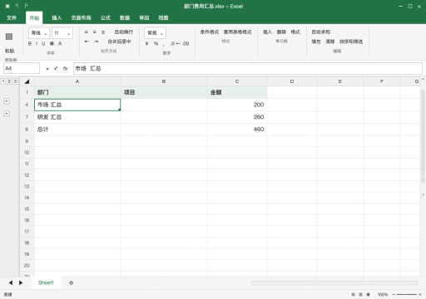Click the .00 decimal places button
This screenshot has width=426, height=299.
pos(186,43)
